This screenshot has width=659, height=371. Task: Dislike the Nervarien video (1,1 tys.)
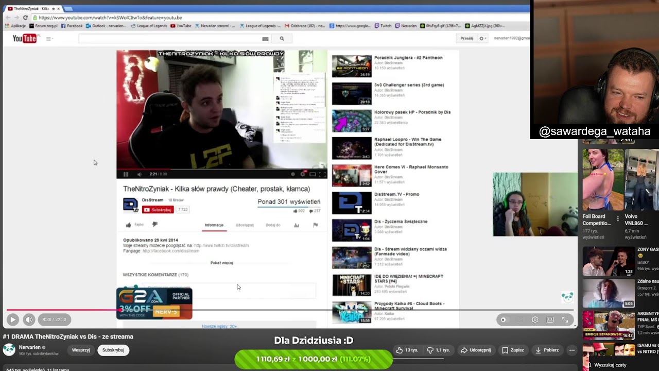point(438,350)
